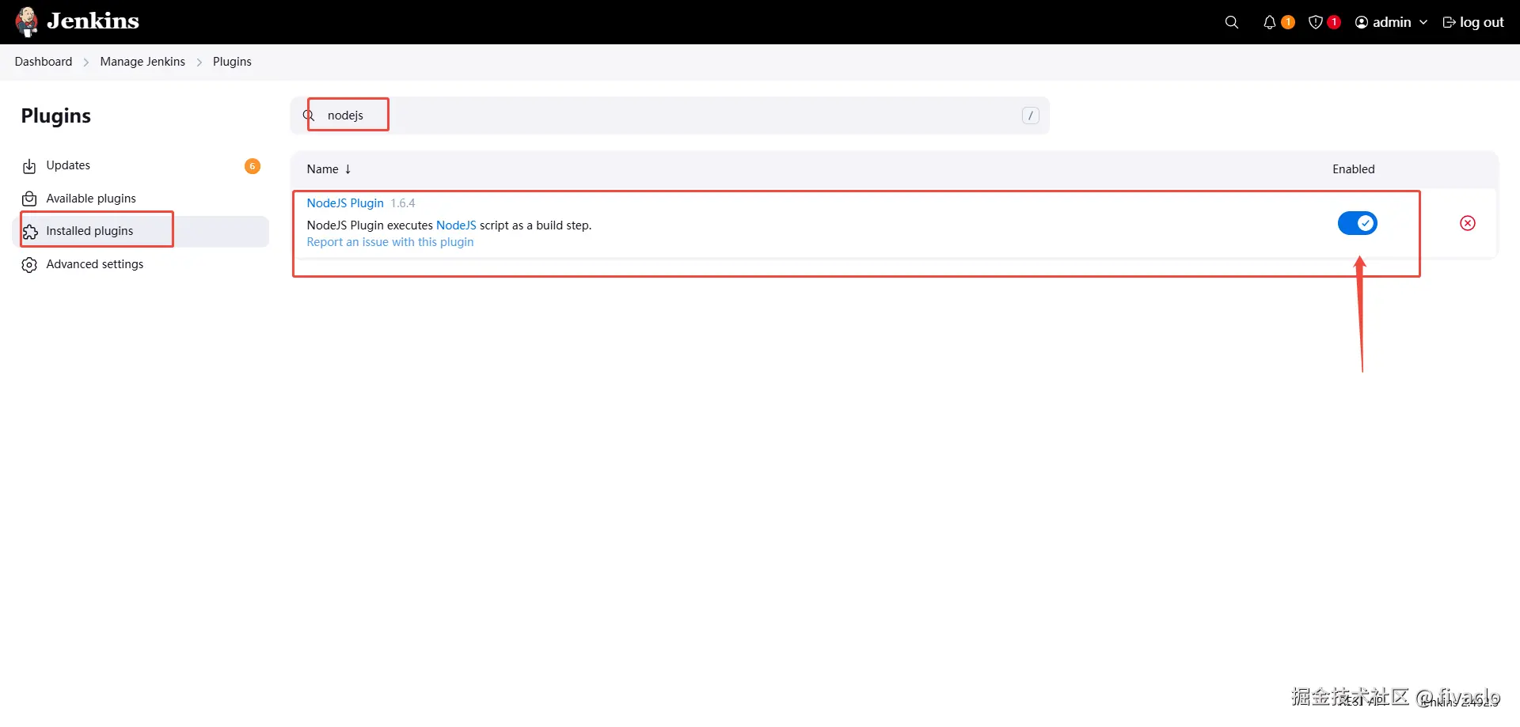Sort plugins by Name column arrow
Image resolution: width=1520 pixels, height=727 pixels.
coord(348,169)
